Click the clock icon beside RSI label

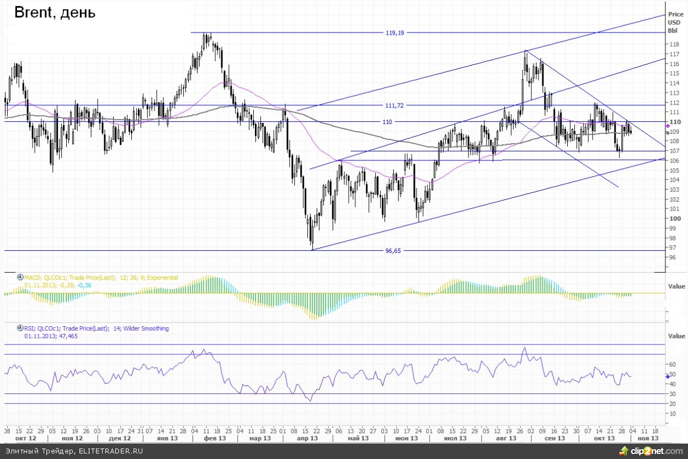tap(20, 328)
